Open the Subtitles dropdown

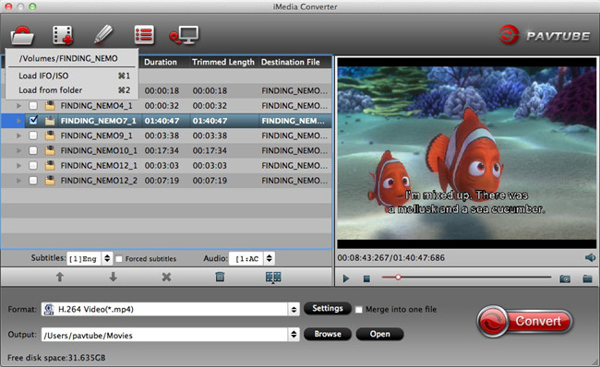[x=90, y=258]
